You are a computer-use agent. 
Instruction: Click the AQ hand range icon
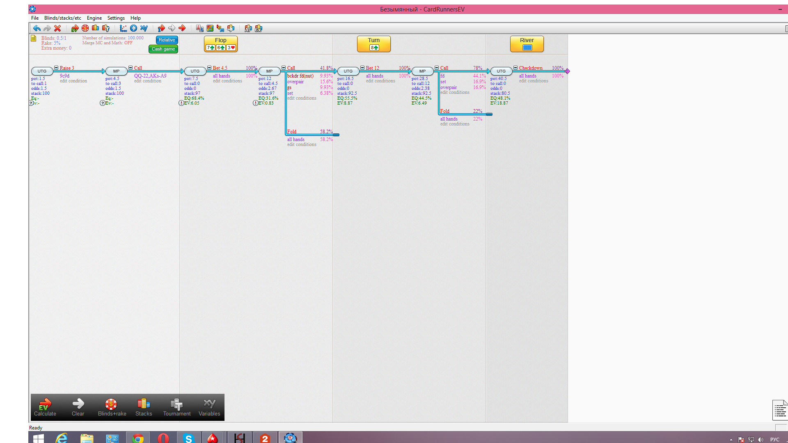coord(200,28)
